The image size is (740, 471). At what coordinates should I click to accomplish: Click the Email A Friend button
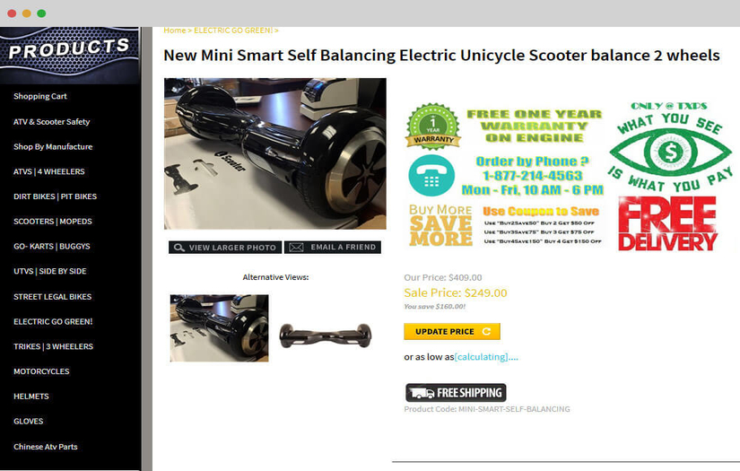pyautogui.click(x=333, y=248)
